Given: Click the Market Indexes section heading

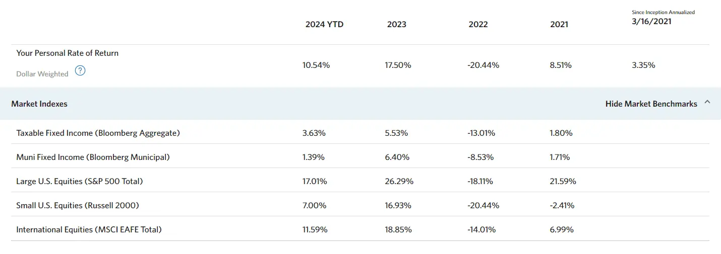Looking at the screenshot, I should tap(39, 104).
